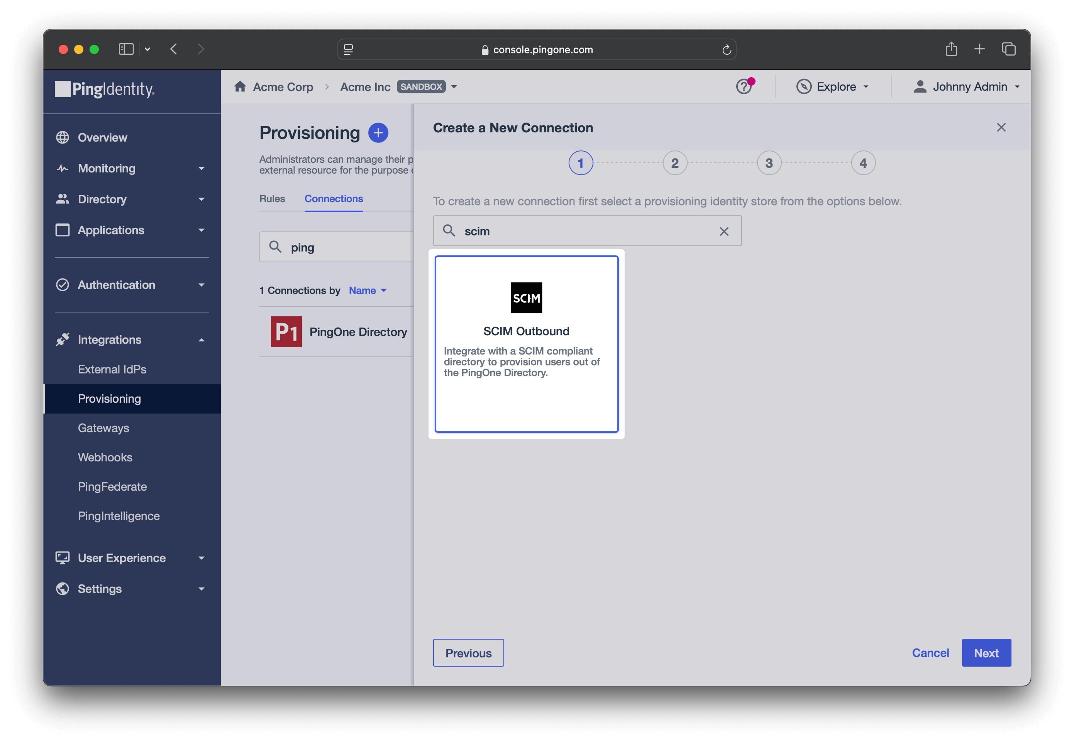1074x743 pixels.
Task: Open External IdPs in sidebar
Action: (x=112, y=369)
